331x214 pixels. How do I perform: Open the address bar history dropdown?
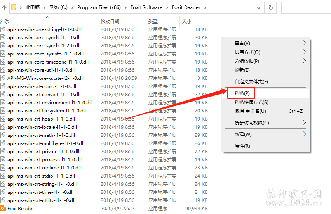[259, 8]
